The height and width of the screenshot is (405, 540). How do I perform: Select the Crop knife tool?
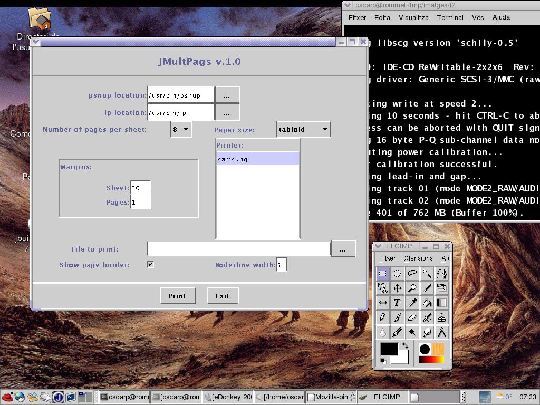coord(427,288)
